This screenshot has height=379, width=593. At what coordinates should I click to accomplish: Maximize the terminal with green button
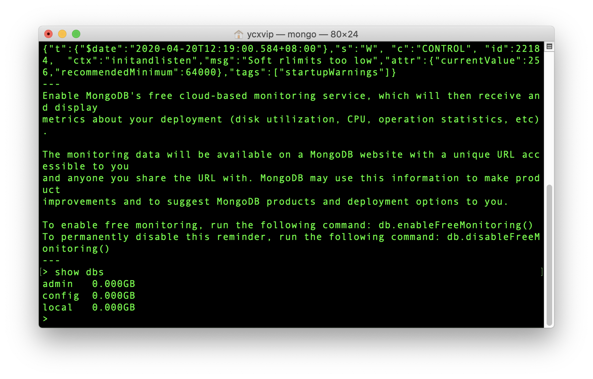[76, 34]
